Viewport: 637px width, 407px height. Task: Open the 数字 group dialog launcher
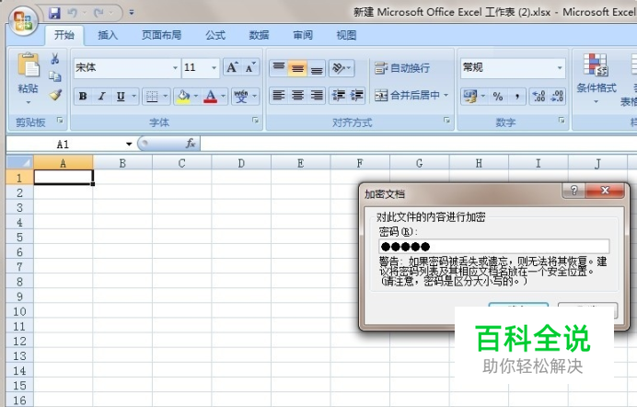pyautogui.click(x=562, y=121)
